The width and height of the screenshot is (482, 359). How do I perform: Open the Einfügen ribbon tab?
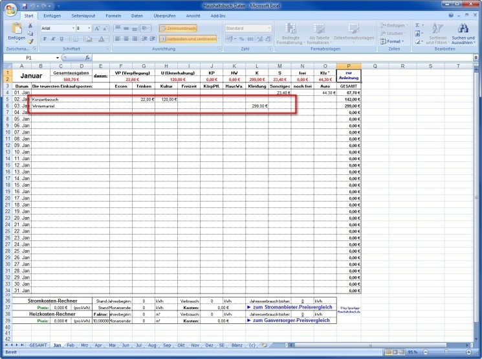click(52, 16)
